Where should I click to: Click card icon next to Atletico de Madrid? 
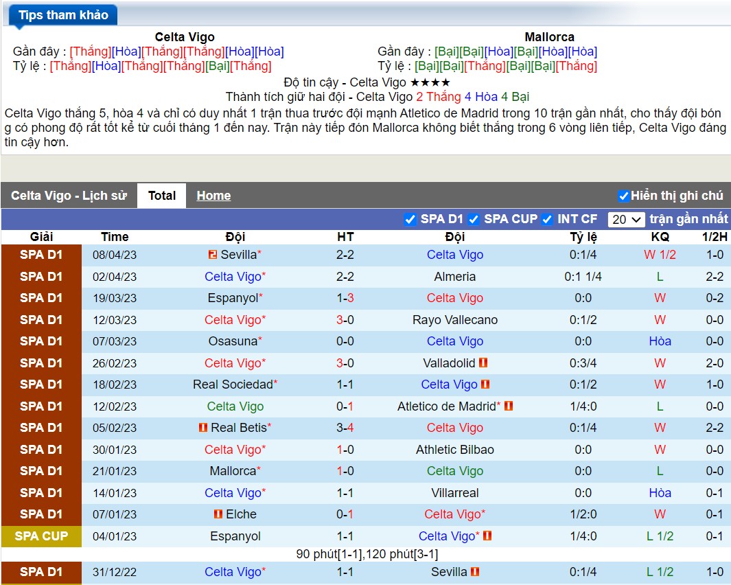pyautogui.click(x=509, y=406)
